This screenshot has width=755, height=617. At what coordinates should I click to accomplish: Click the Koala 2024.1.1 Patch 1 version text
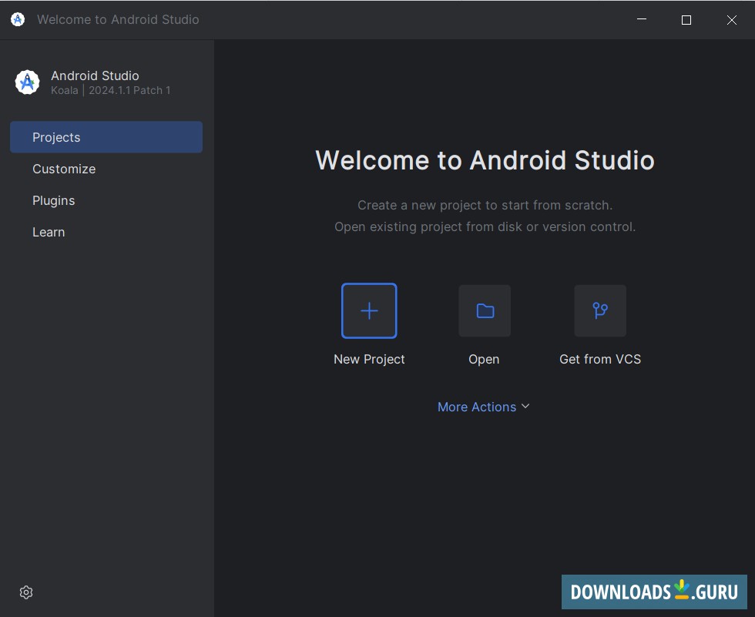[109, 90]
